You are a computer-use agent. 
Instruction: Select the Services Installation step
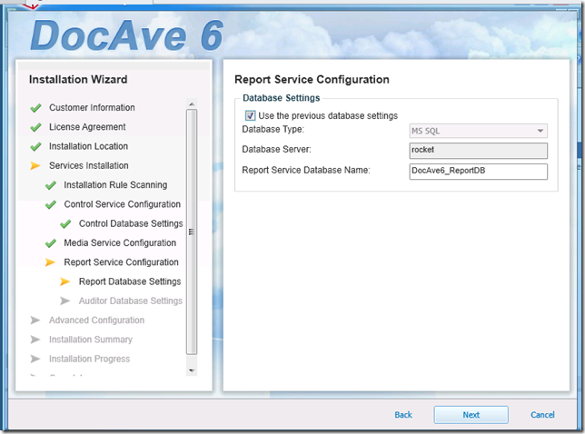point(89,165)
